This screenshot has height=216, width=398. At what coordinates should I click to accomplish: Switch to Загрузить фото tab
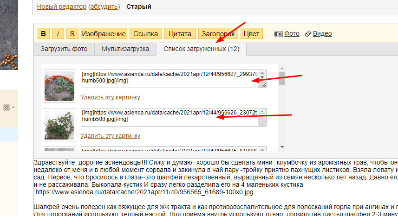coord(64,49)
